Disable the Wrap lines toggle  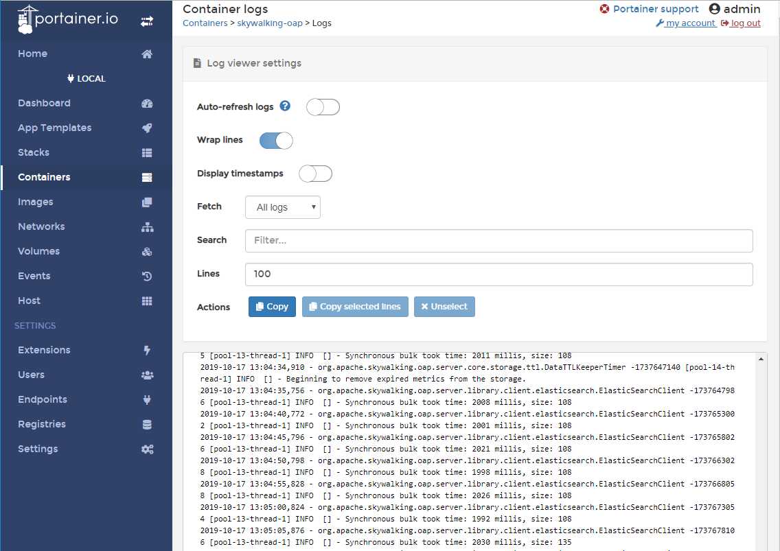276,141
